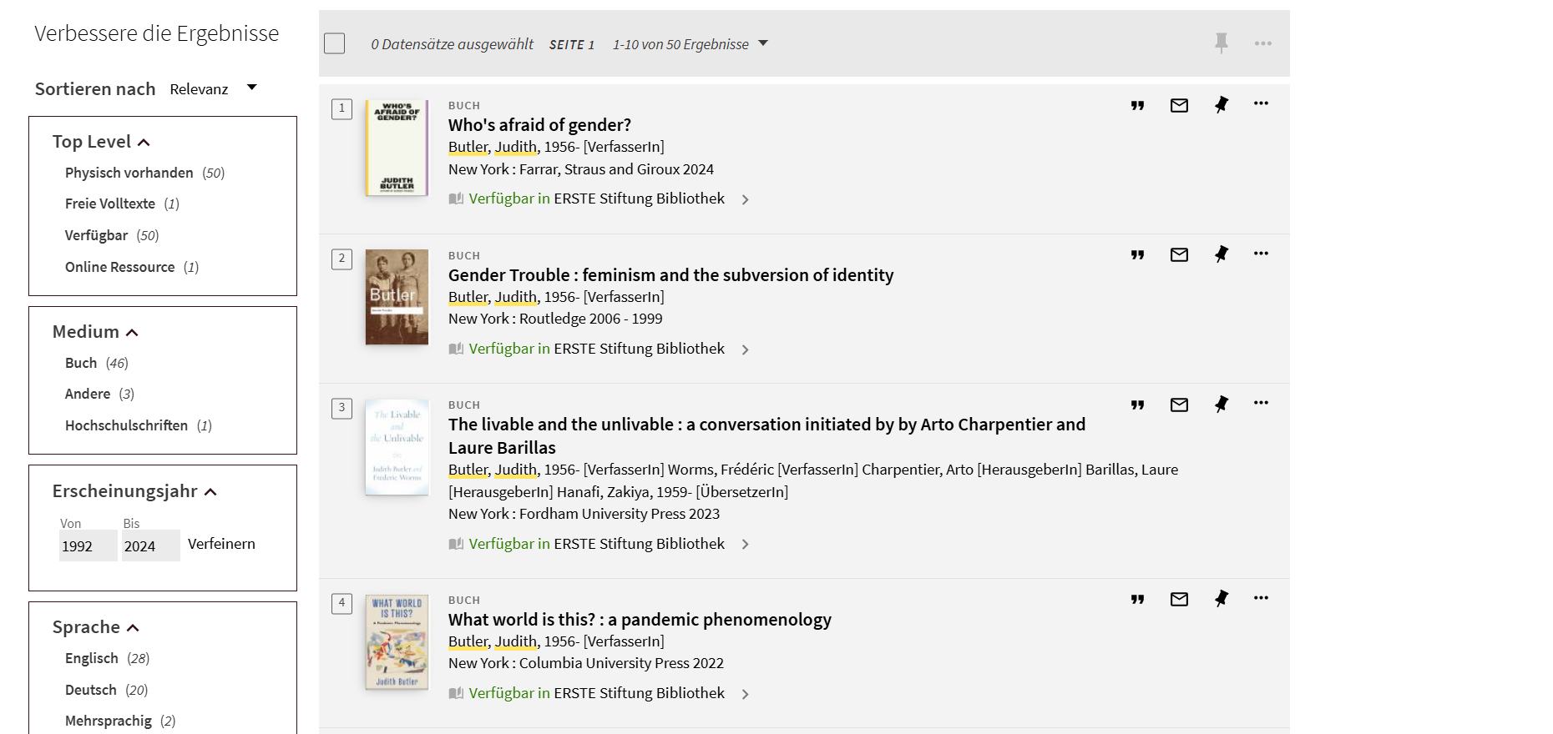1553x734 pixels.
Task: Click the Von year input field
Action: [x=88, y=545]
